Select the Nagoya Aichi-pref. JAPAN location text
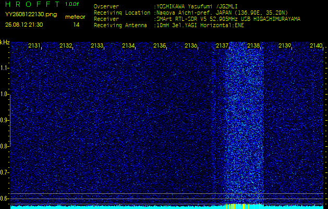The width and height of the screenshot is (328, 209). tap(222, 13)
